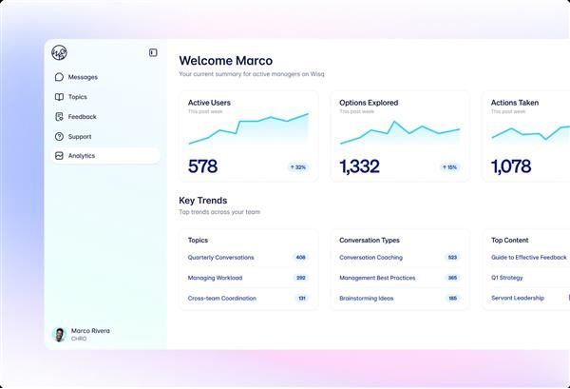Screen dimensions: 570x389
Task: Click the Support question mark icon
Action: coord(59,136)
